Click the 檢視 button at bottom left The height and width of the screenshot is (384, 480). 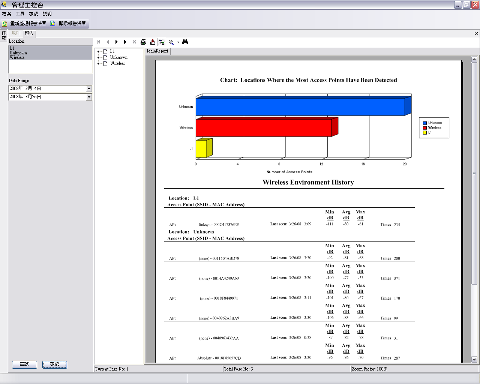pyautogui.click(x=55, y=364)
